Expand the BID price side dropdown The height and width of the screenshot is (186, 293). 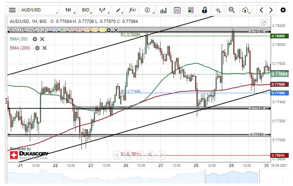(88, 10)
